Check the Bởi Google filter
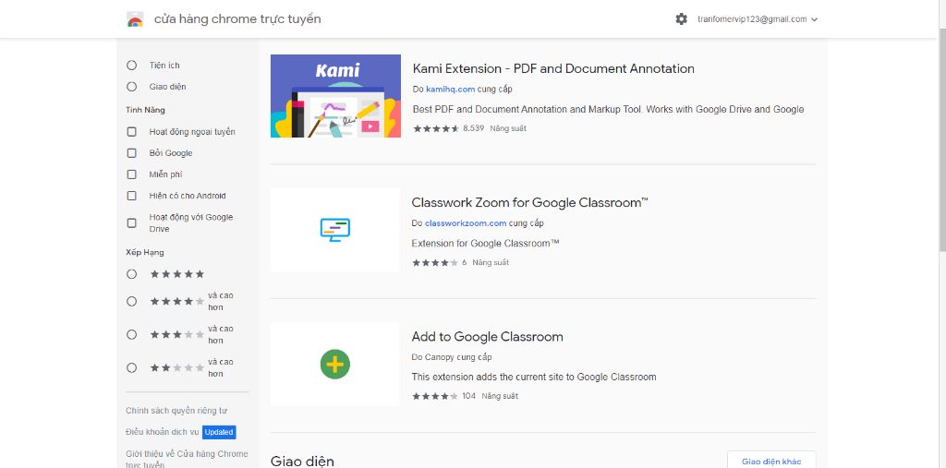 pos(131,153)
